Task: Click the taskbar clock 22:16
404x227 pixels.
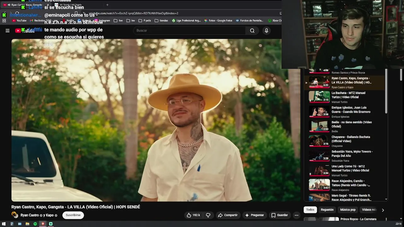Action: (399, 224)
